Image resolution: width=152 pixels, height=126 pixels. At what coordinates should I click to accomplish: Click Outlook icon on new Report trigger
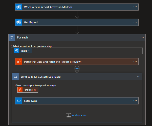pos(19,7)
